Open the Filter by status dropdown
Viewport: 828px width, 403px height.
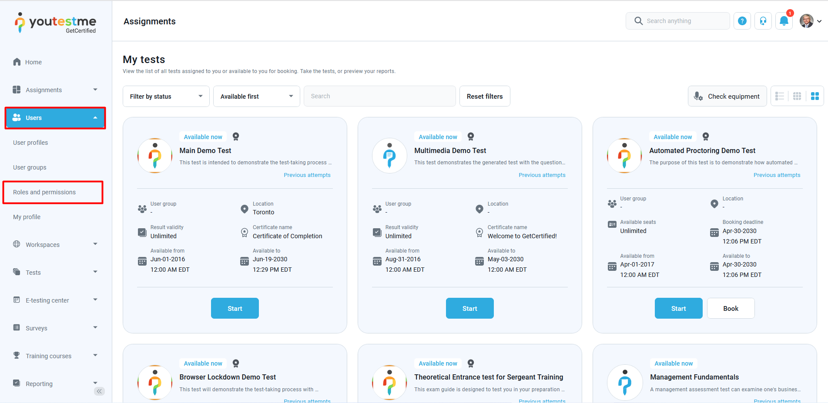(166, 96)
